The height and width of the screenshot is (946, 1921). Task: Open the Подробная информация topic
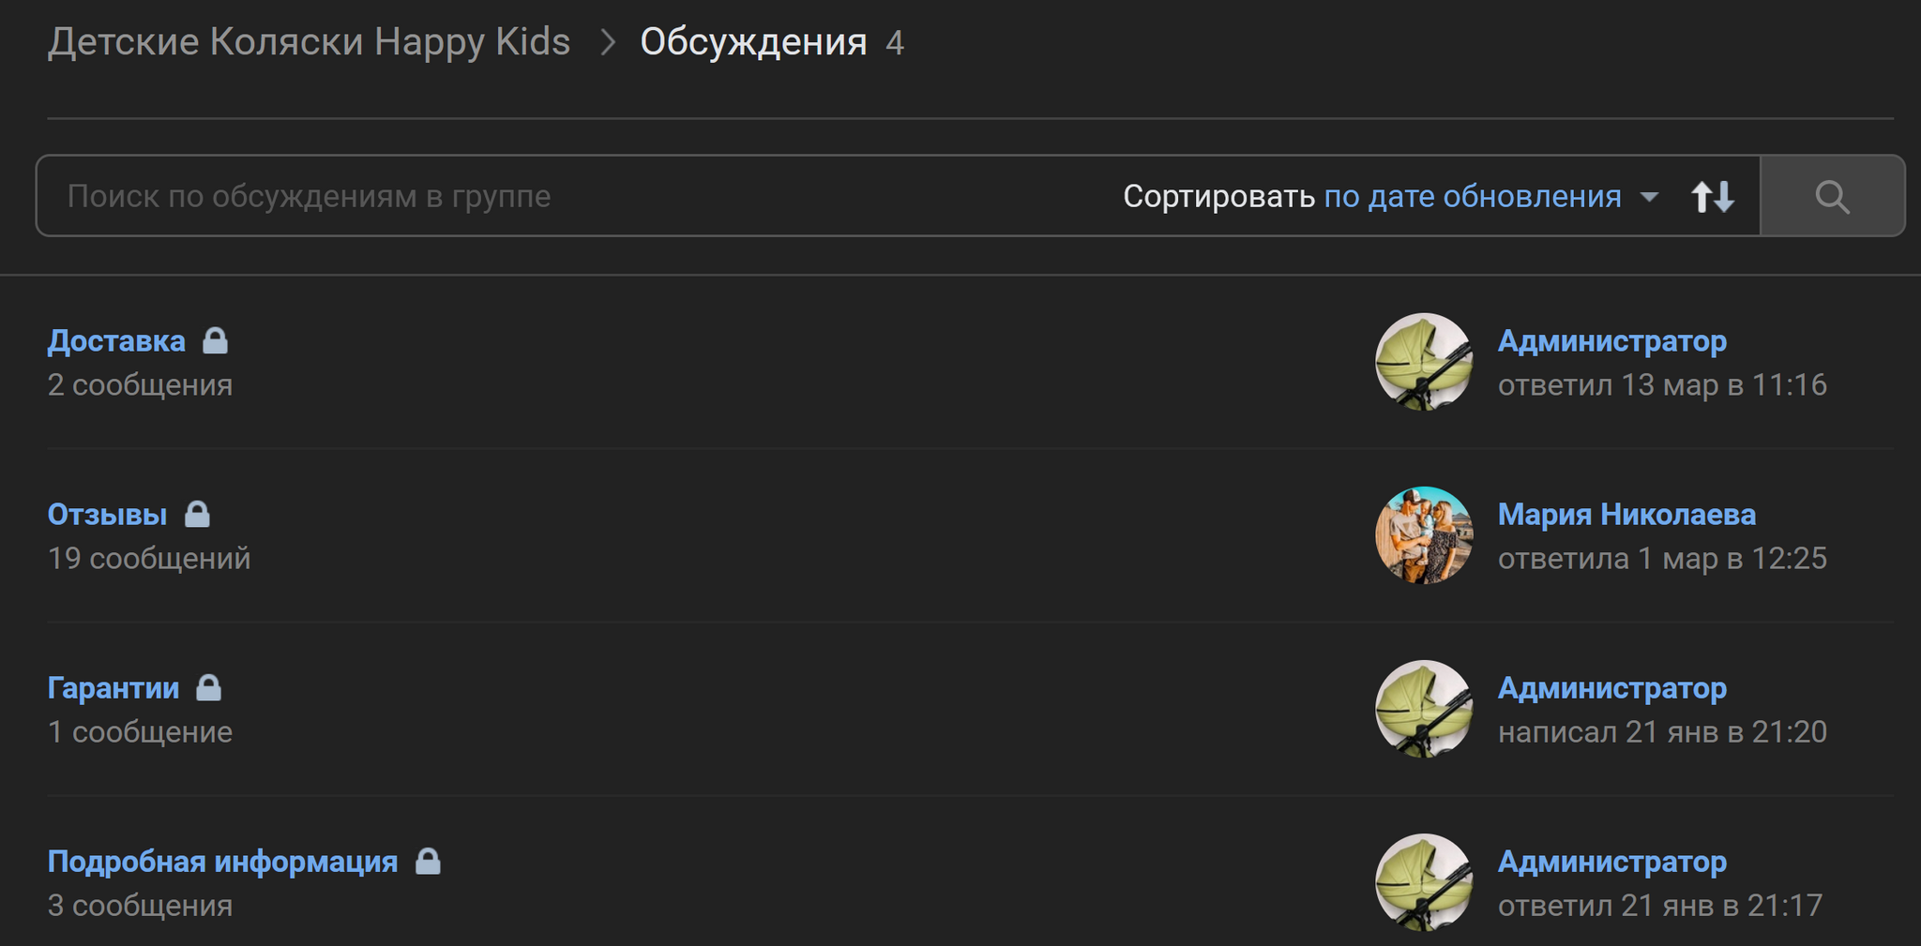pos(222,862)
